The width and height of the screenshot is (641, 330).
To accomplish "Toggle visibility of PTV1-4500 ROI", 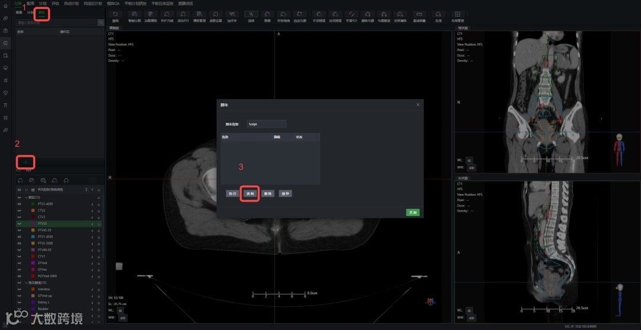I will pos(19,237).
